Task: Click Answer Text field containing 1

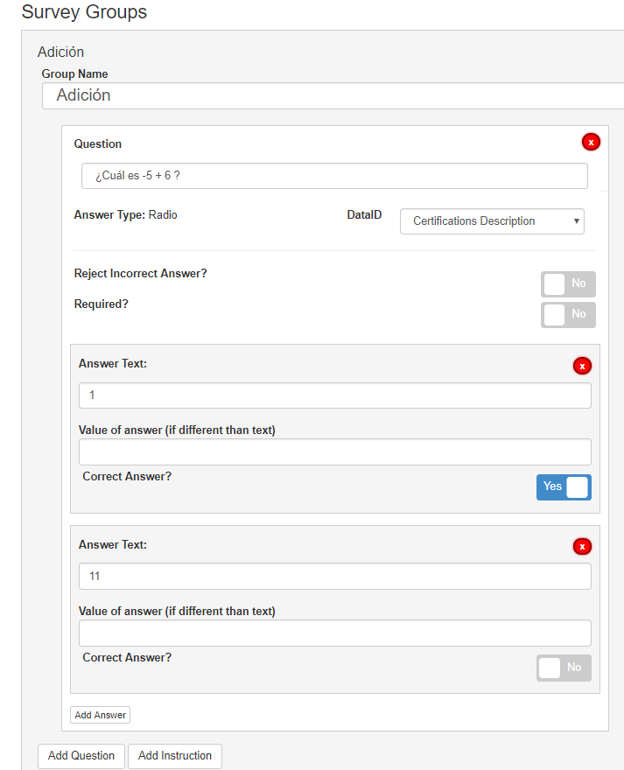Action: tap(334, 395)
